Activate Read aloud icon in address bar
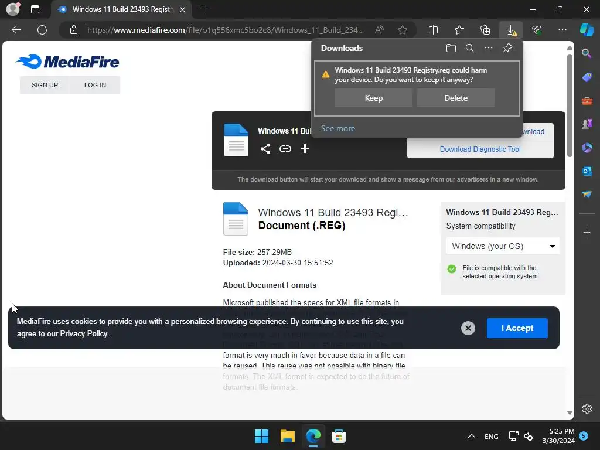This screenshot has width=600, height=450. pos(379,30)
